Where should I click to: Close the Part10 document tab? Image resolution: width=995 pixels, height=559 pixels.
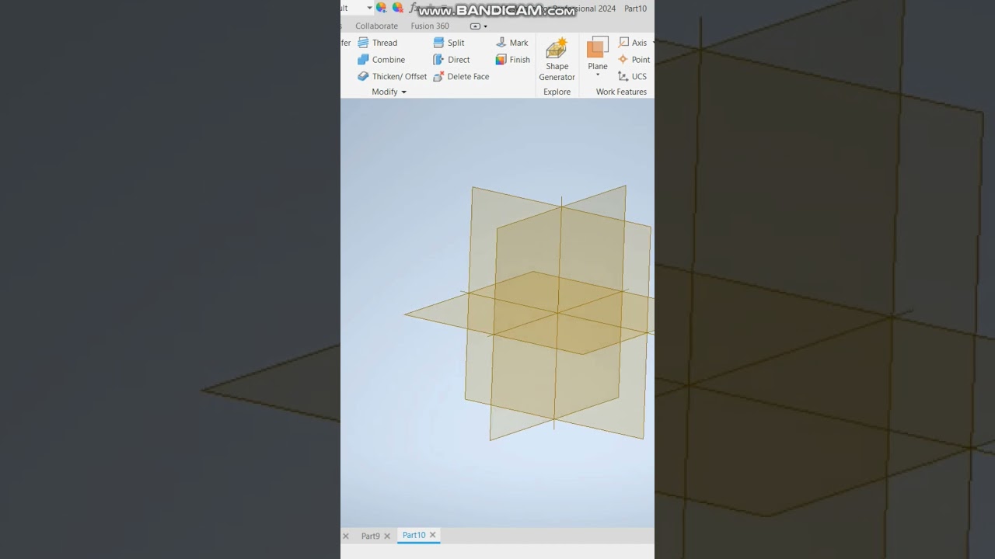[433, 535]
